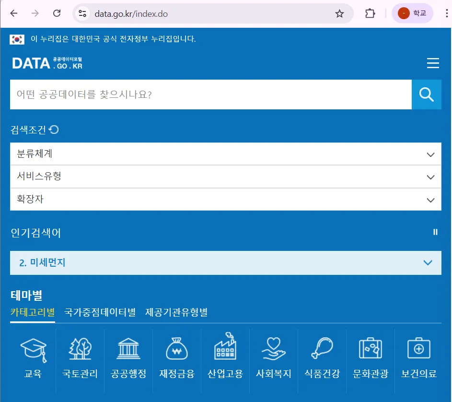Expand the 분류체계 dropdown
The height and width of the screenshot is (402, 452).
[226, 154]
